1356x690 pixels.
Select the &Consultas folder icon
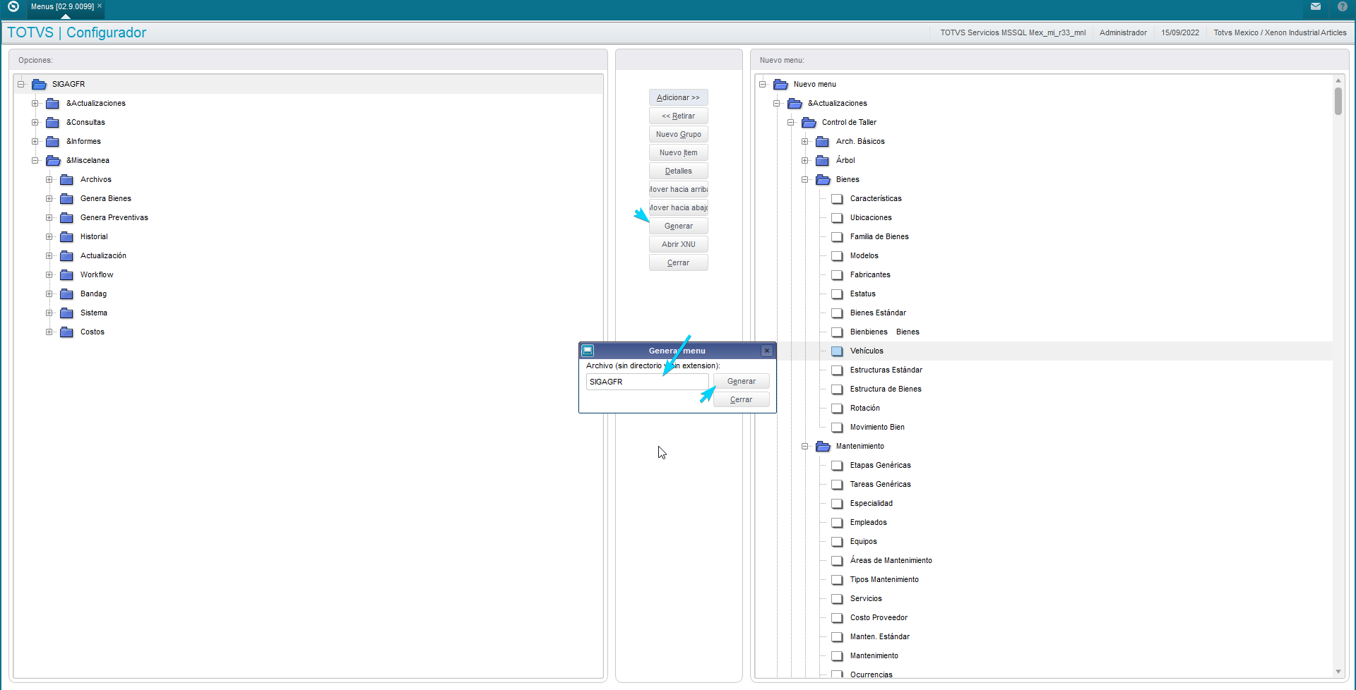[52, 122]
